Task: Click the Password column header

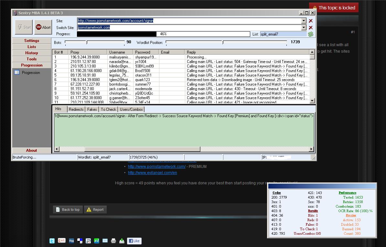Action: tap(146, 52)
